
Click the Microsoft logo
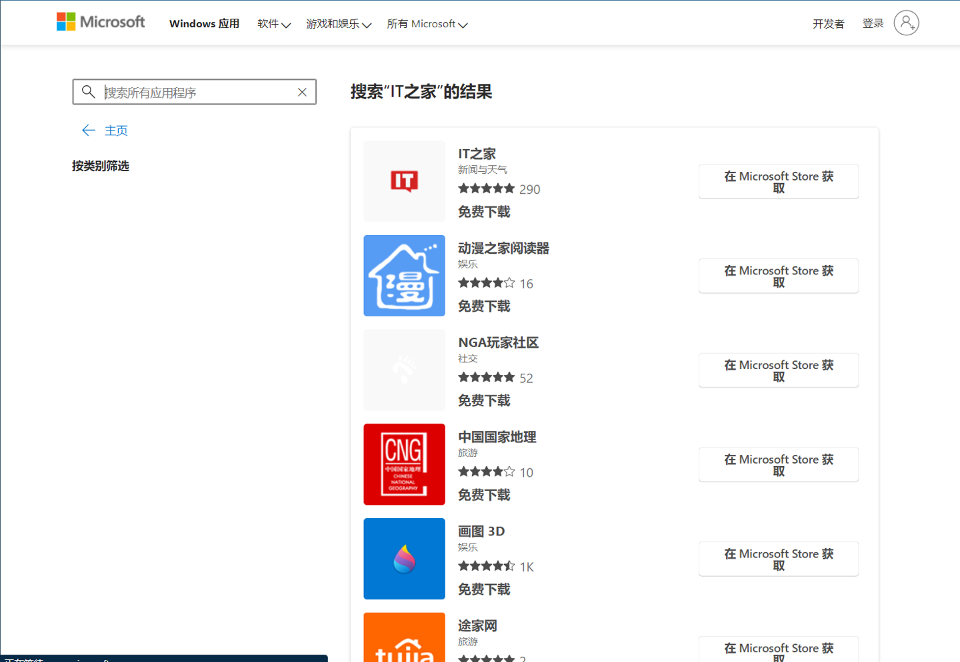pyautogui.click(x=101, y=22)
